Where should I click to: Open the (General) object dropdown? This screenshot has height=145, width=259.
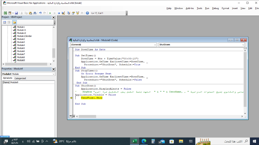(155, 45)
